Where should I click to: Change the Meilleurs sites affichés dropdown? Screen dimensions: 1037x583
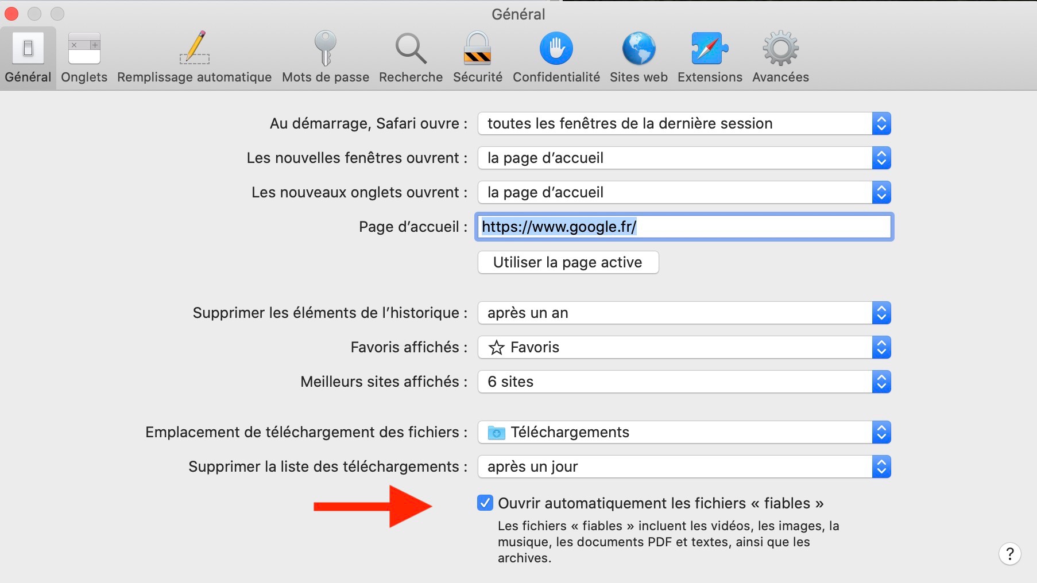pos(684,382)
